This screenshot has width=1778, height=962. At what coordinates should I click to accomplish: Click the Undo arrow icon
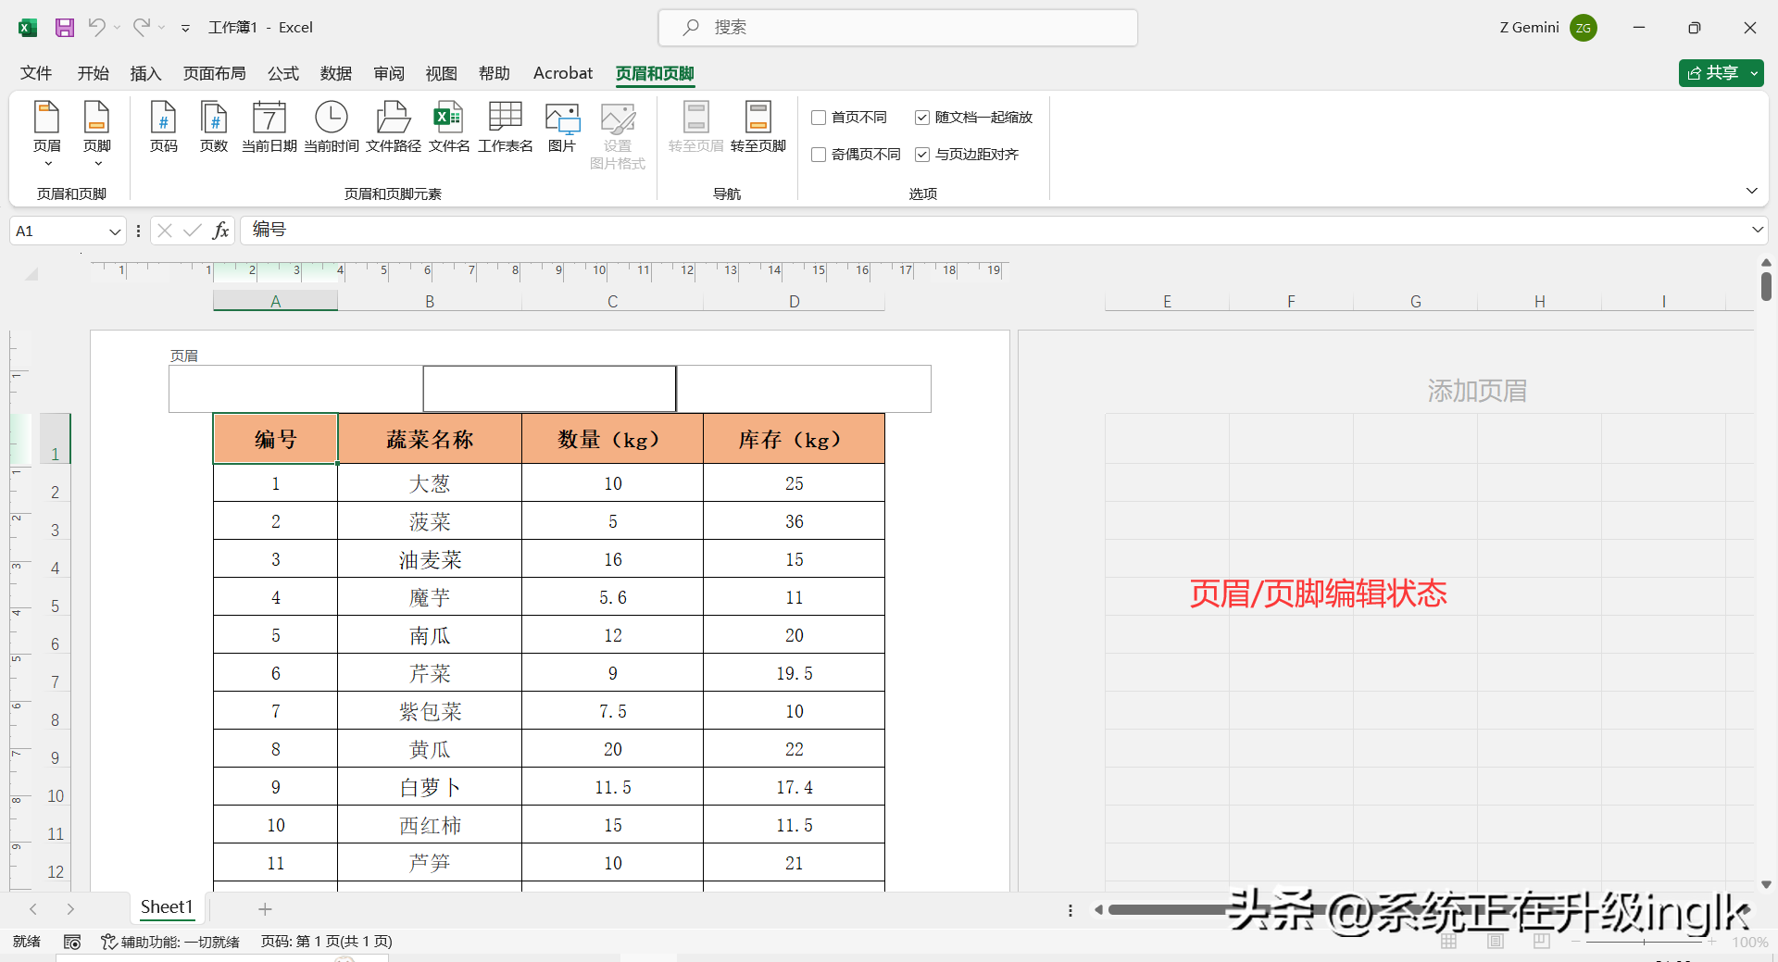(x=96, y=27)
